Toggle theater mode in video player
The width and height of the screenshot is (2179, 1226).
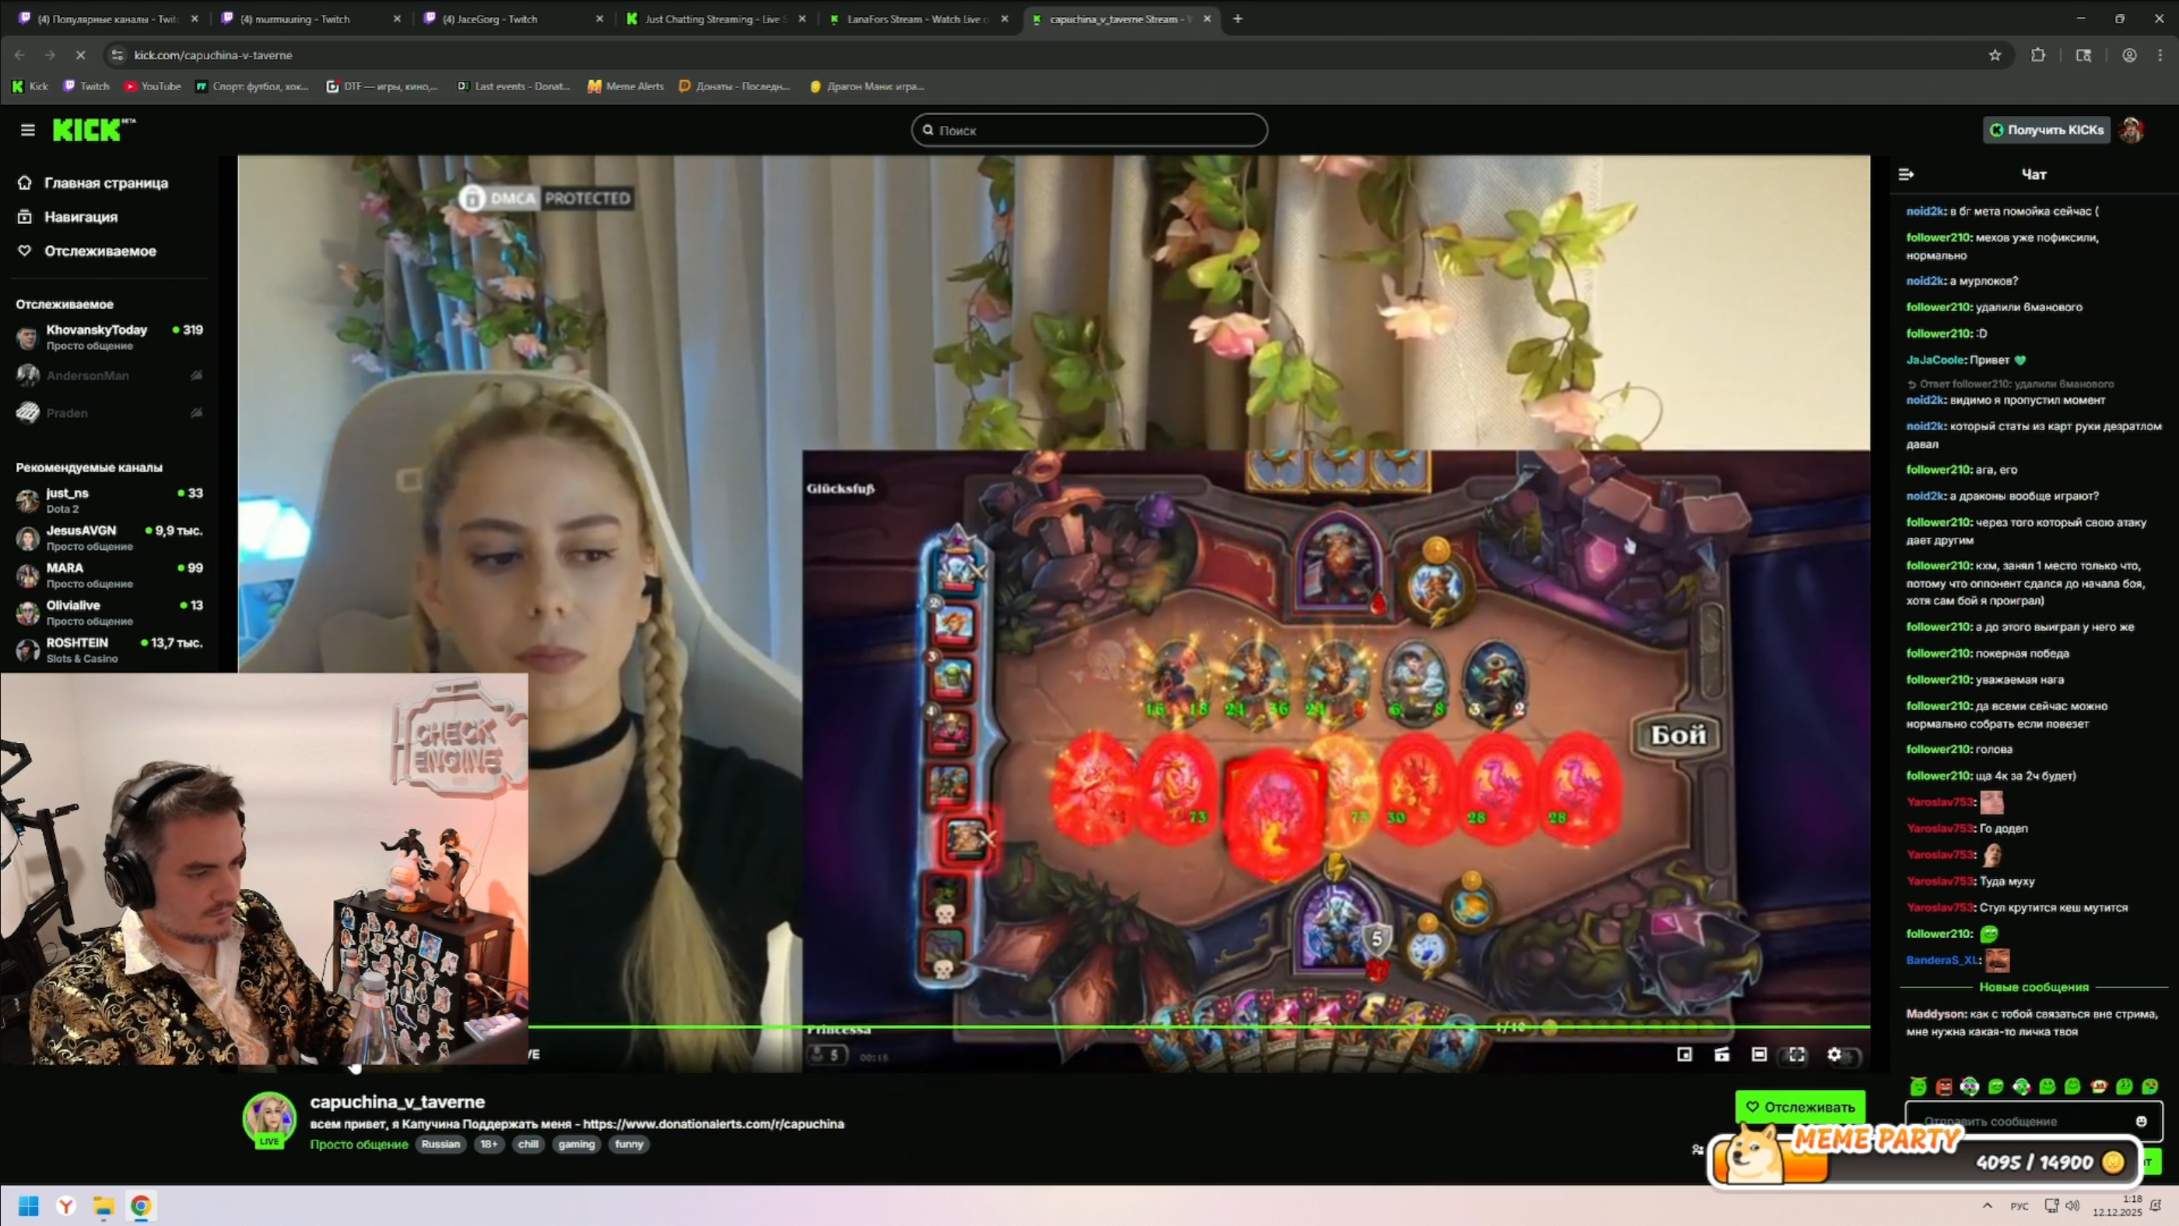pyautogui.click(x=1760, y=1054)
